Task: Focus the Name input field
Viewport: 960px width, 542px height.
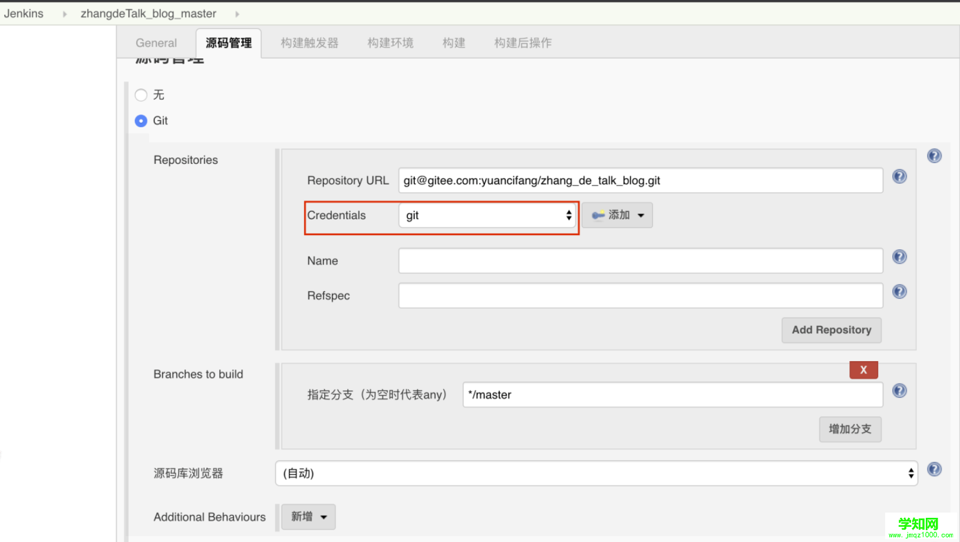Action: 641,260
